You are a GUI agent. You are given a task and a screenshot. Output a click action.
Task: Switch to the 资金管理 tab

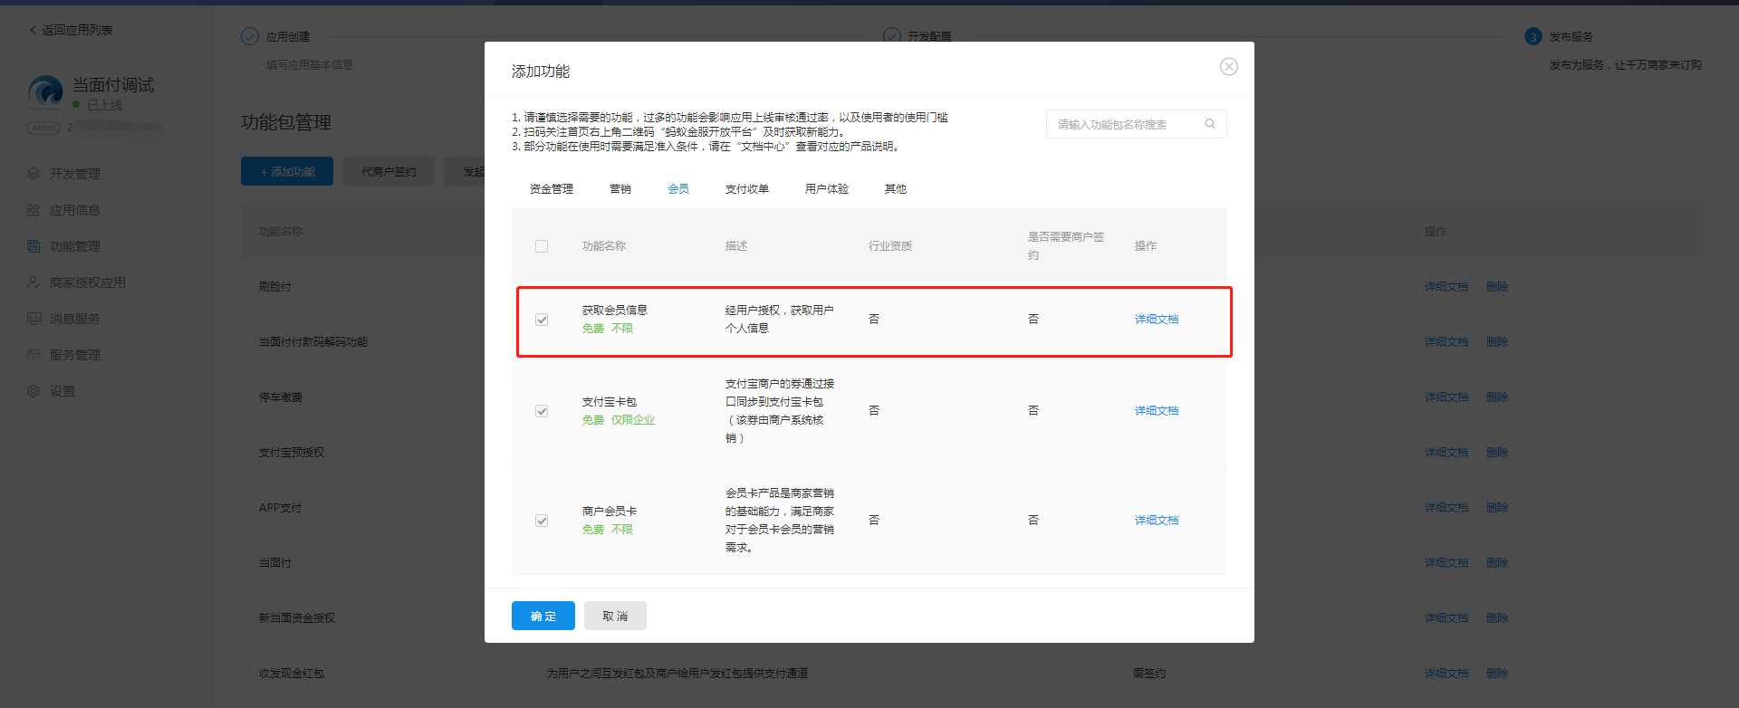[552, 189]
